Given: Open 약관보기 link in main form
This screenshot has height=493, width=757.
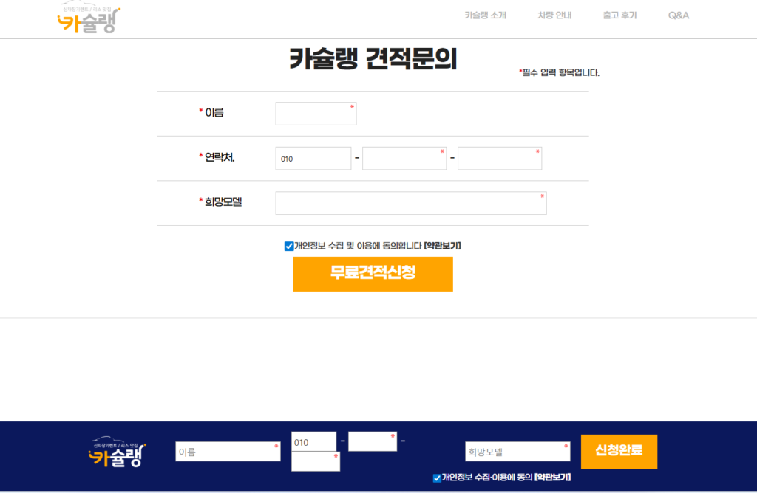Looking at the screenshot, I should pyautogui.click(x=443, y=246).
